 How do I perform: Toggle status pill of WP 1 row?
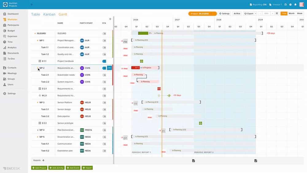click(104, 41)
